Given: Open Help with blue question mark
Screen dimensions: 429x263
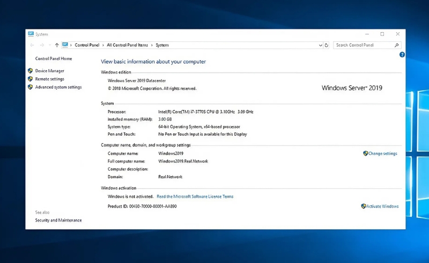Looking at the screenshot, I should (x=402, y=55).
